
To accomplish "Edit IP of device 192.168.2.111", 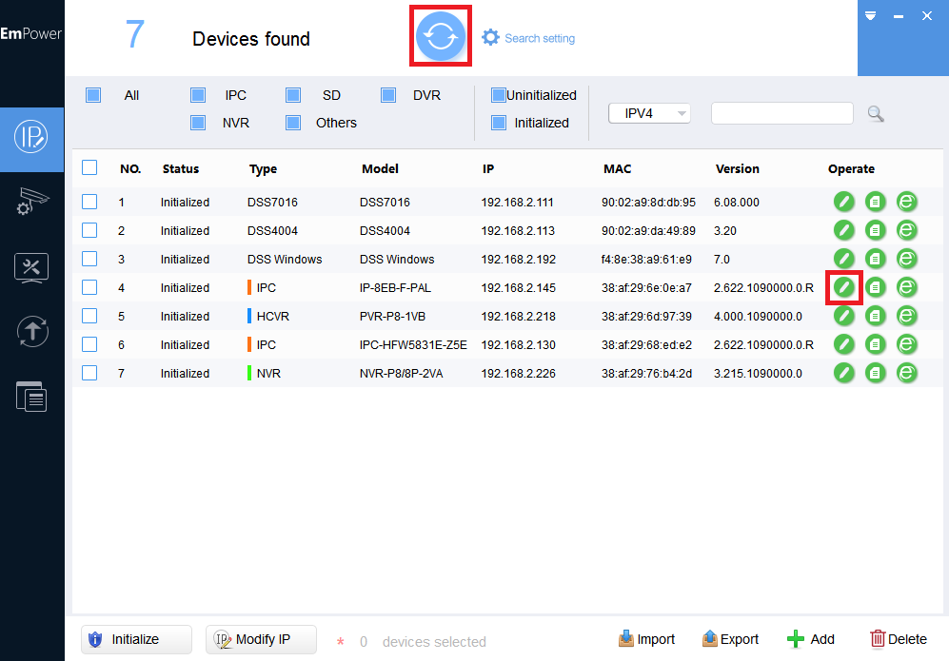I will [843, 202].
